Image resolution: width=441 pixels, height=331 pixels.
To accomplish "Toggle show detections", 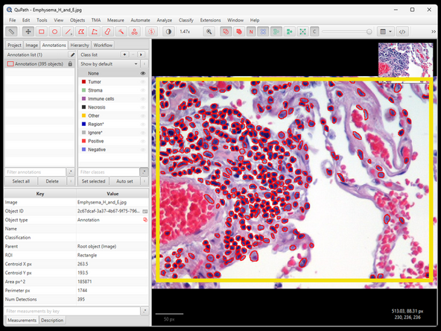I will [x=276, y=31].
